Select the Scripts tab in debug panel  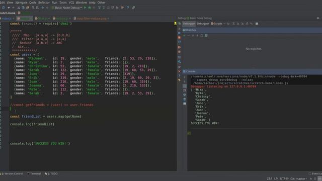click(217, 24)
